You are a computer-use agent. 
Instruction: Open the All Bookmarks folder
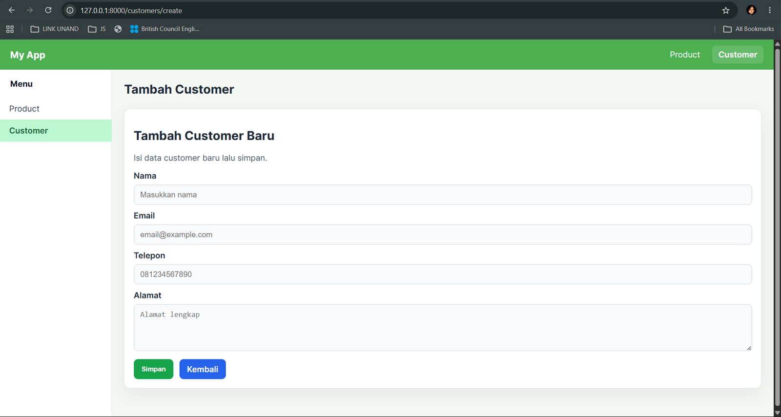tap(748, 29)
